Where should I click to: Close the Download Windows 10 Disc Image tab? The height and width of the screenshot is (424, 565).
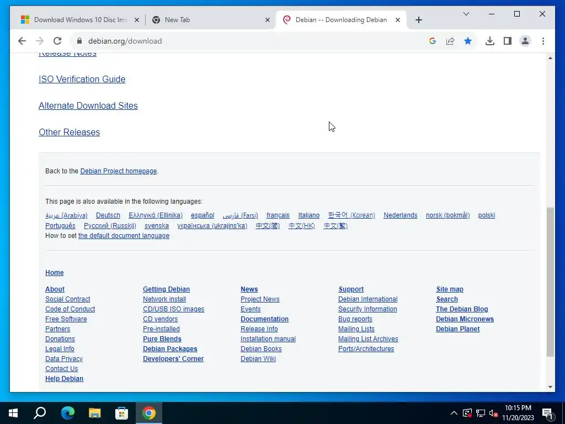pos(137,20)
